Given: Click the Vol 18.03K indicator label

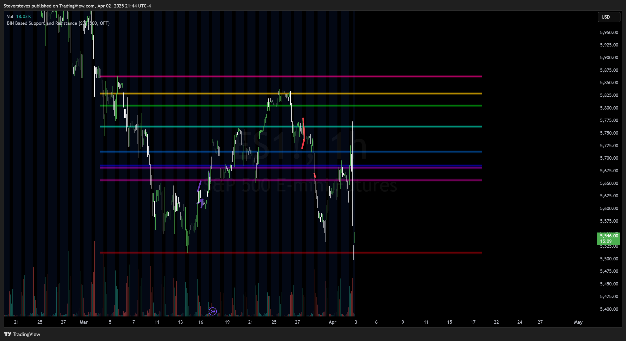Looking at the screenshot, I should click(x=19, y=17).
